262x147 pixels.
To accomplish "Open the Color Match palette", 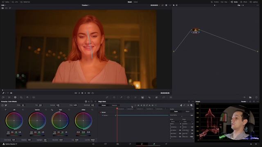I will point(9,97).
